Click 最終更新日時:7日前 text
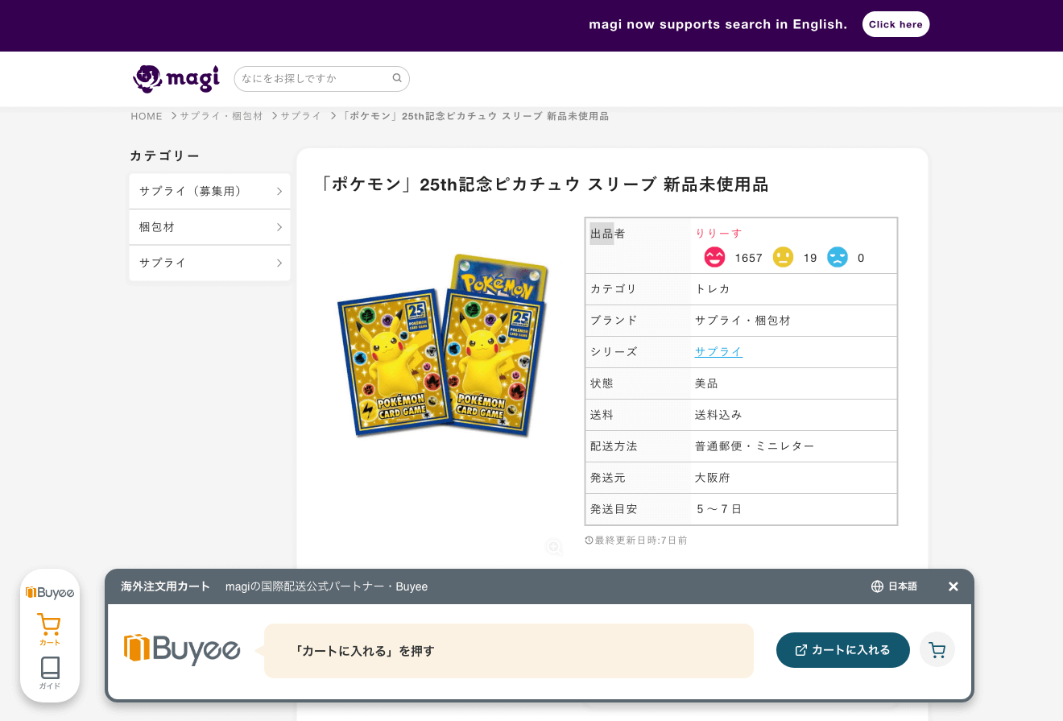Screen dimensions: 1063x721 tap(641, 541)
